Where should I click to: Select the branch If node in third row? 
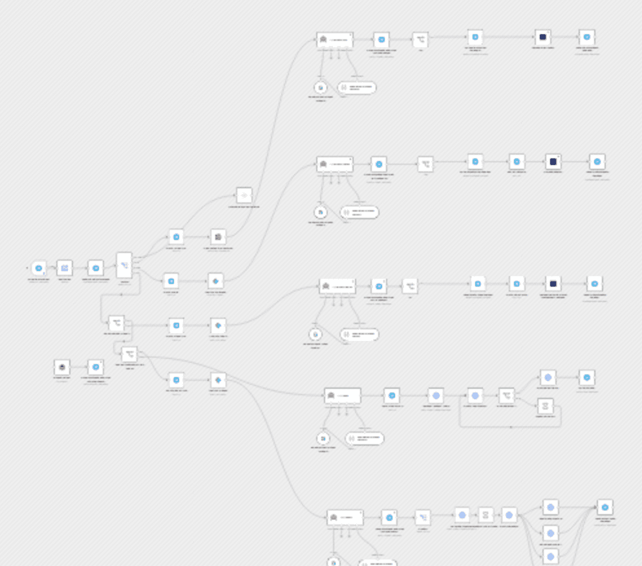point(411,287)
